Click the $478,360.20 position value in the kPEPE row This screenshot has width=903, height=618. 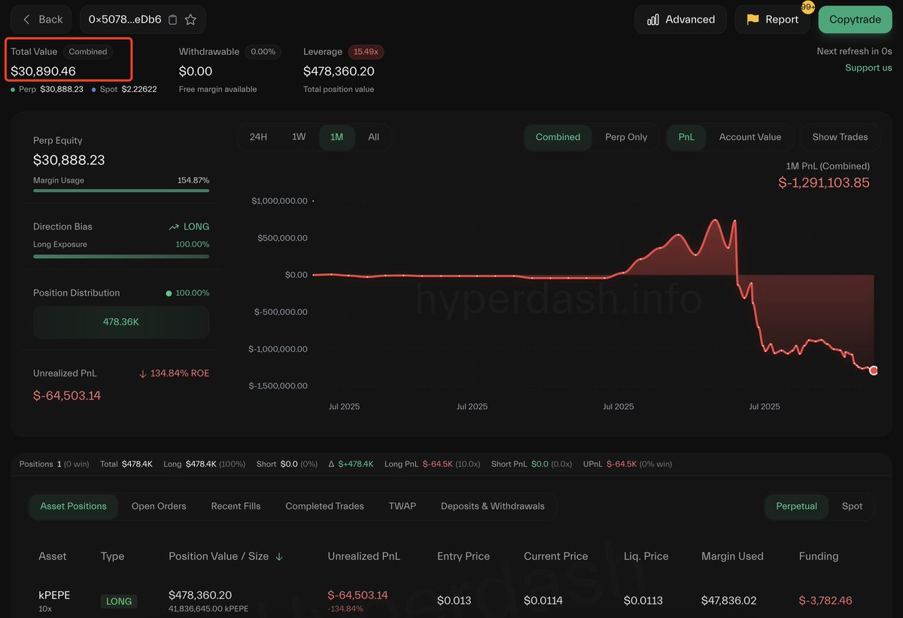click(x=200, y=595)
